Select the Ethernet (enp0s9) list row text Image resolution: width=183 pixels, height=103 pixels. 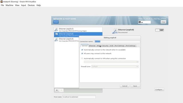coord(66,39)
